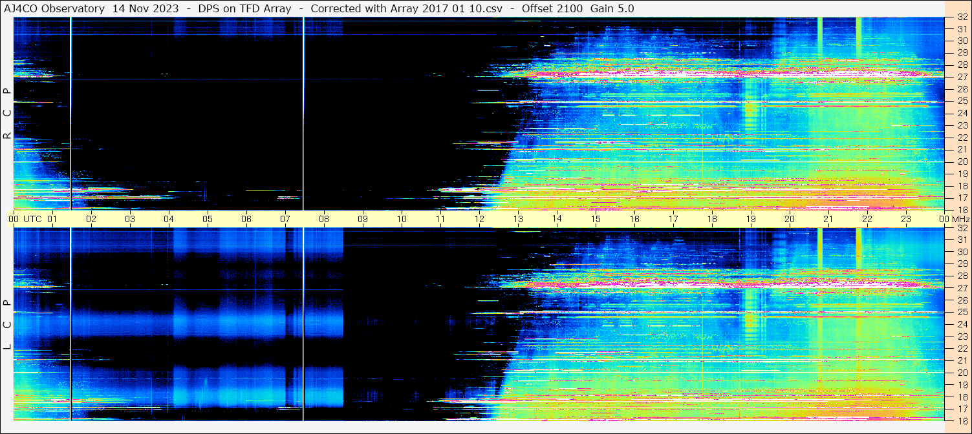
Task: Click the Gain 5.0 value in the header
Action: click(612, 8)
